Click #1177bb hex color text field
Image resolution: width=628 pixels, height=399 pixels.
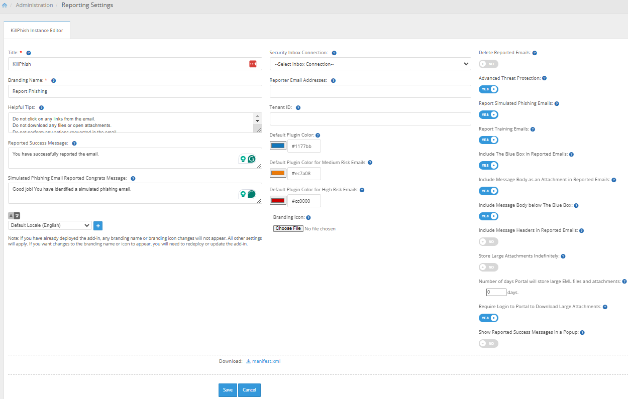click(304, 146)
